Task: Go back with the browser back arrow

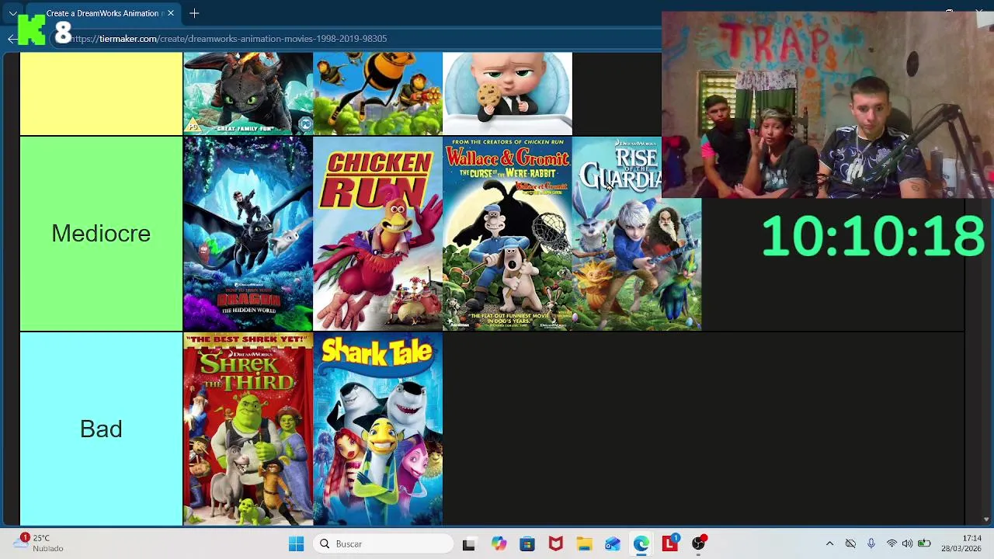Action: tap(12, 39)
